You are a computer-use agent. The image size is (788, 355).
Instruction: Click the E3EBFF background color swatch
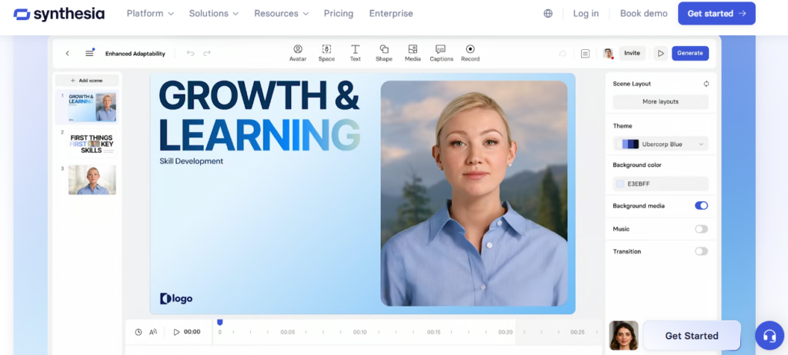tap(620, 184)
